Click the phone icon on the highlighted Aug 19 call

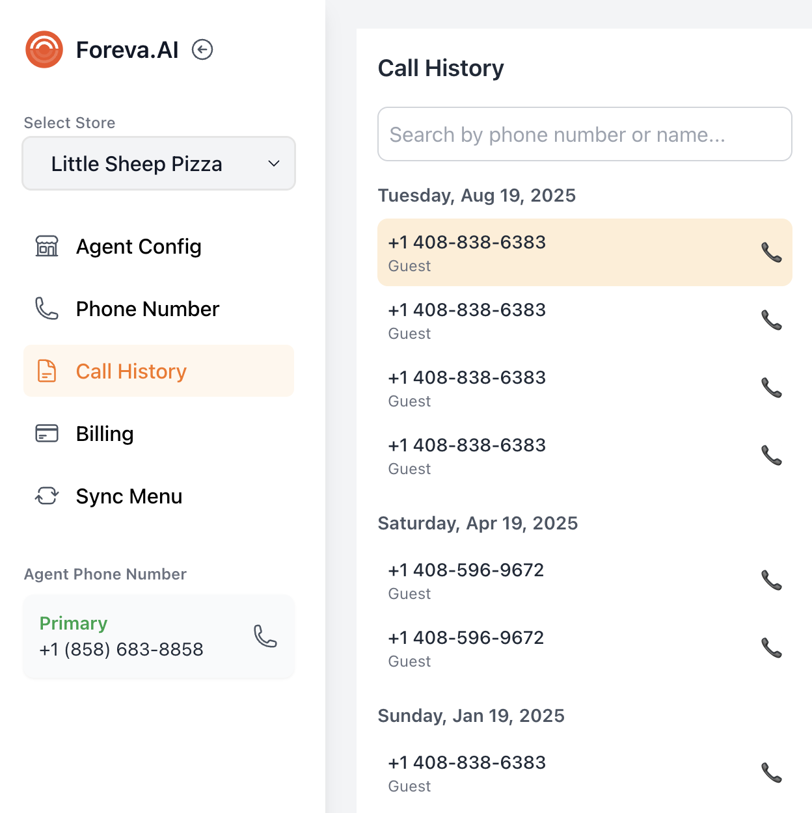tap(772, 253)
